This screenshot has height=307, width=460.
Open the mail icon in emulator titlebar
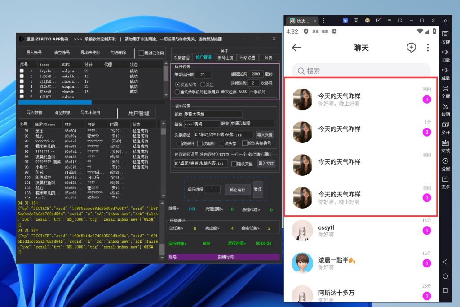click(x=378, y=21)
